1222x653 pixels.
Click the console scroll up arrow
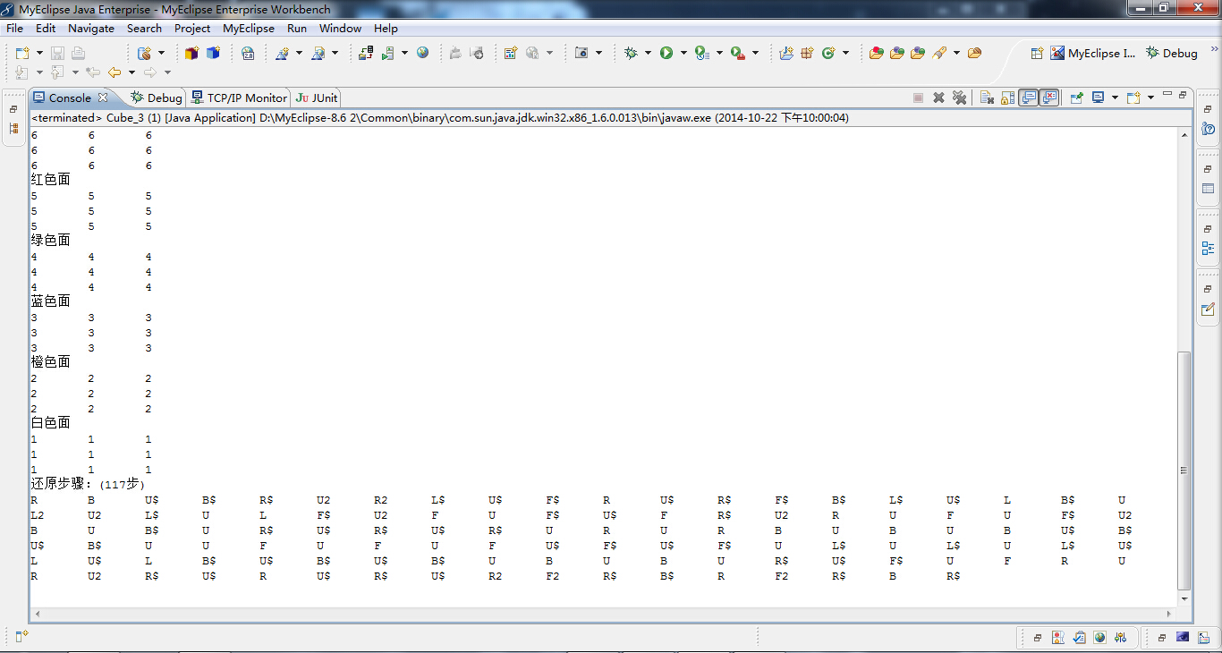tap(1184, 135)
